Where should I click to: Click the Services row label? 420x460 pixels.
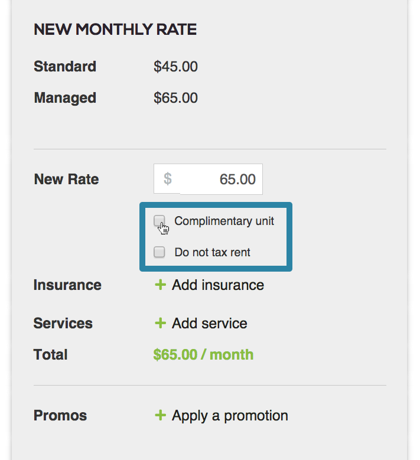[63, 323]
